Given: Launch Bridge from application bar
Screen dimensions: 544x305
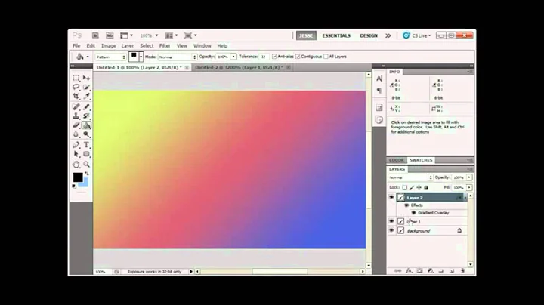Looking at the screenshot, I should pyautogui.click(x=95, y=35).
